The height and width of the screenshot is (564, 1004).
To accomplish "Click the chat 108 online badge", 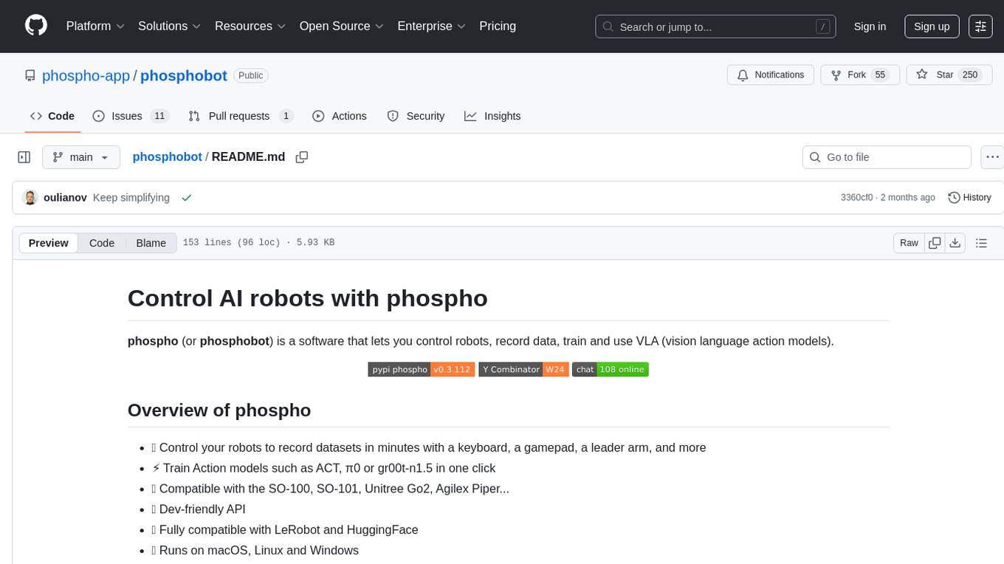I will click(610, 369).
